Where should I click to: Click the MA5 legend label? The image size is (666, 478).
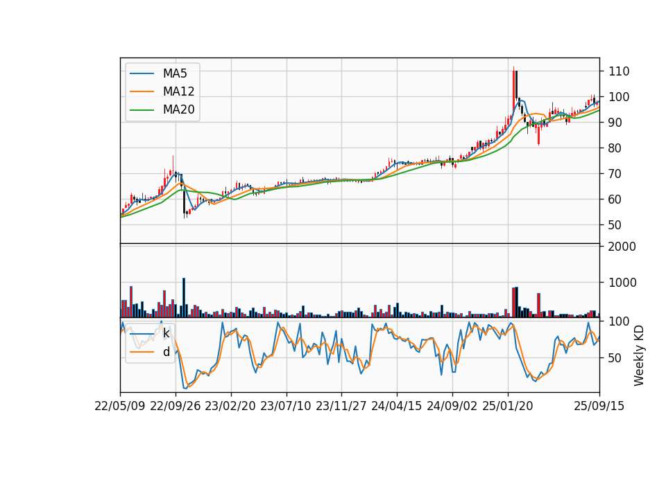[175, 73]
